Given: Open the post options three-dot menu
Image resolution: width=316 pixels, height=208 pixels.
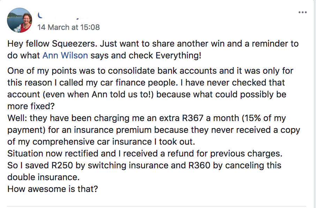Looking at the screenshot, I should click(302, 12).
